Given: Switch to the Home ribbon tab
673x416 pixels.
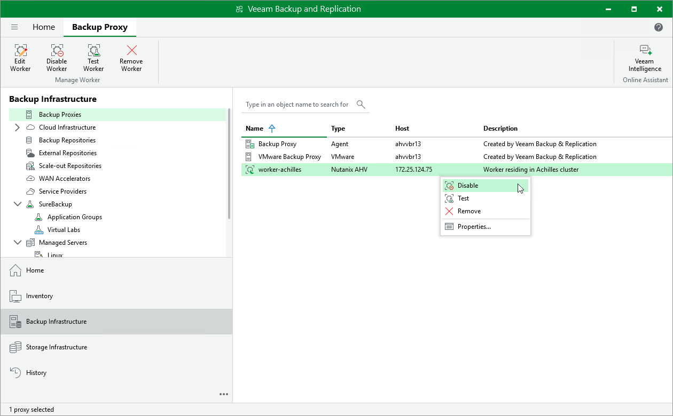Looking at the screenshot, I should tap(44, 27).
